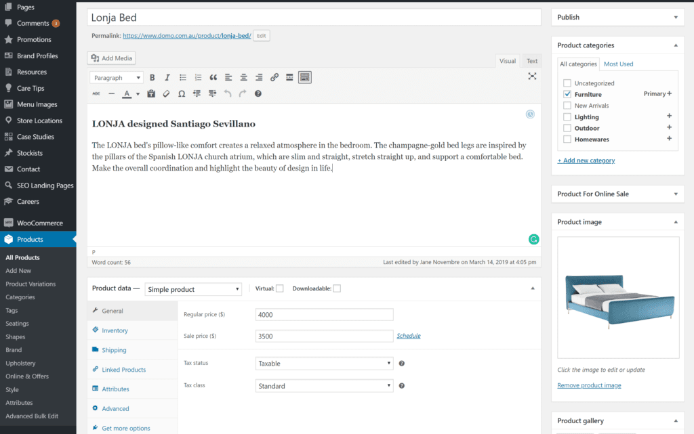Image resolution: width=694 pixels, height=434 pixels.
Task: Open the Simple product type dropdown
Action: click(x=193, y=290)
